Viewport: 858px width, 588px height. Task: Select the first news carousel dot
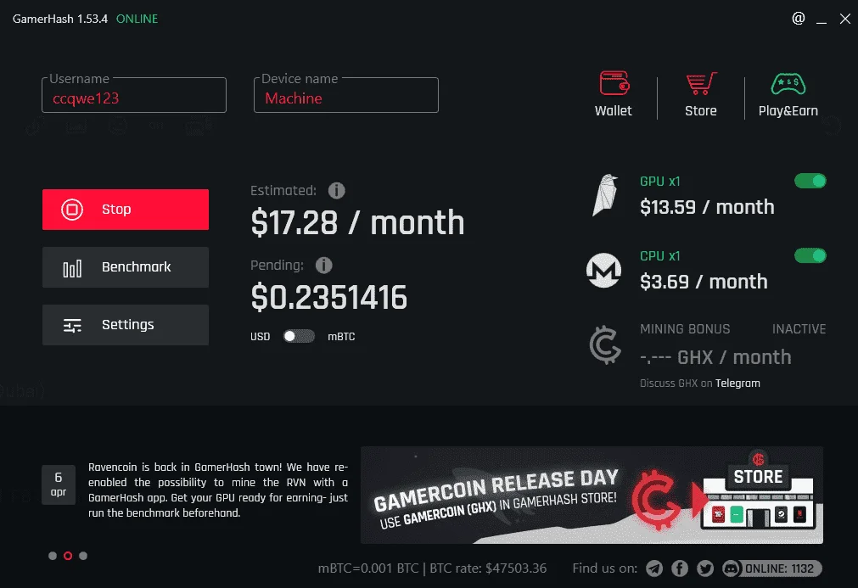click(x=53, y=556)
